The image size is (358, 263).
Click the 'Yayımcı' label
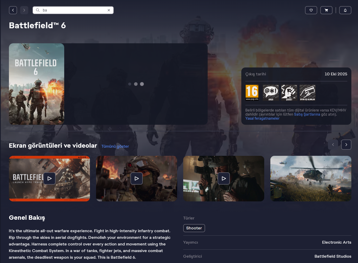click(191, 242)
